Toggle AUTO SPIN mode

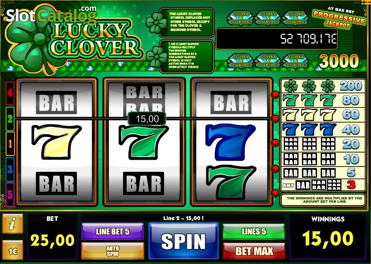point(113,251)
